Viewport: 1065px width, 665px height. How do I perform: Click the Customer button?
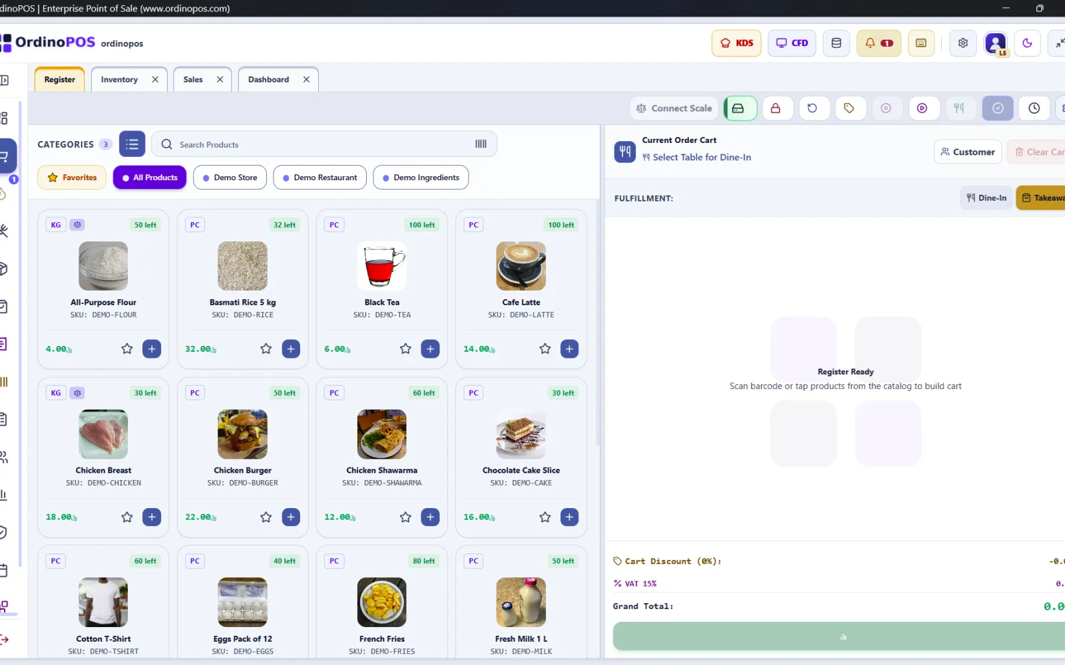coord(968,152)
